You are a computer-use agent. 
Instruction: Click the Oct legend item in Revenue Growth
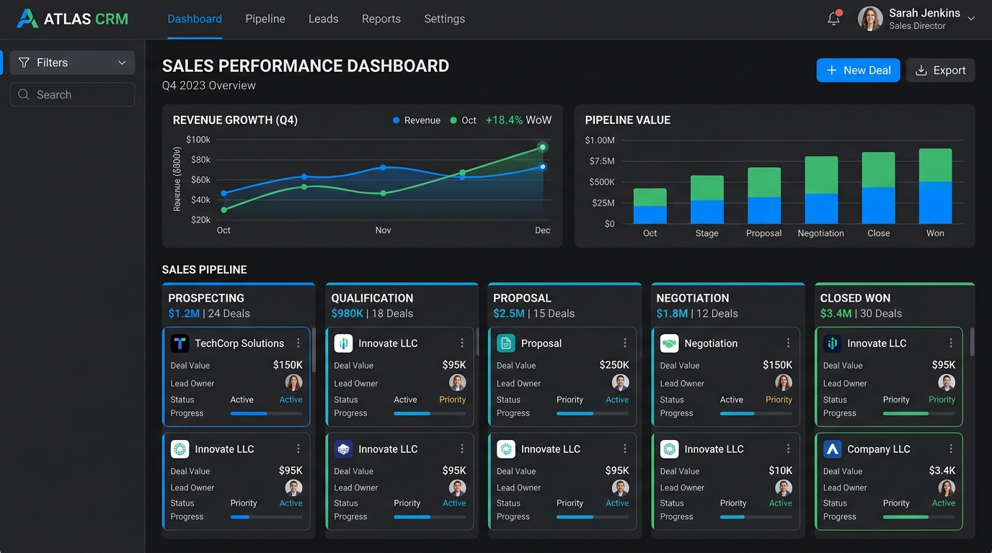pyautogui.click(x=464, y=120)
